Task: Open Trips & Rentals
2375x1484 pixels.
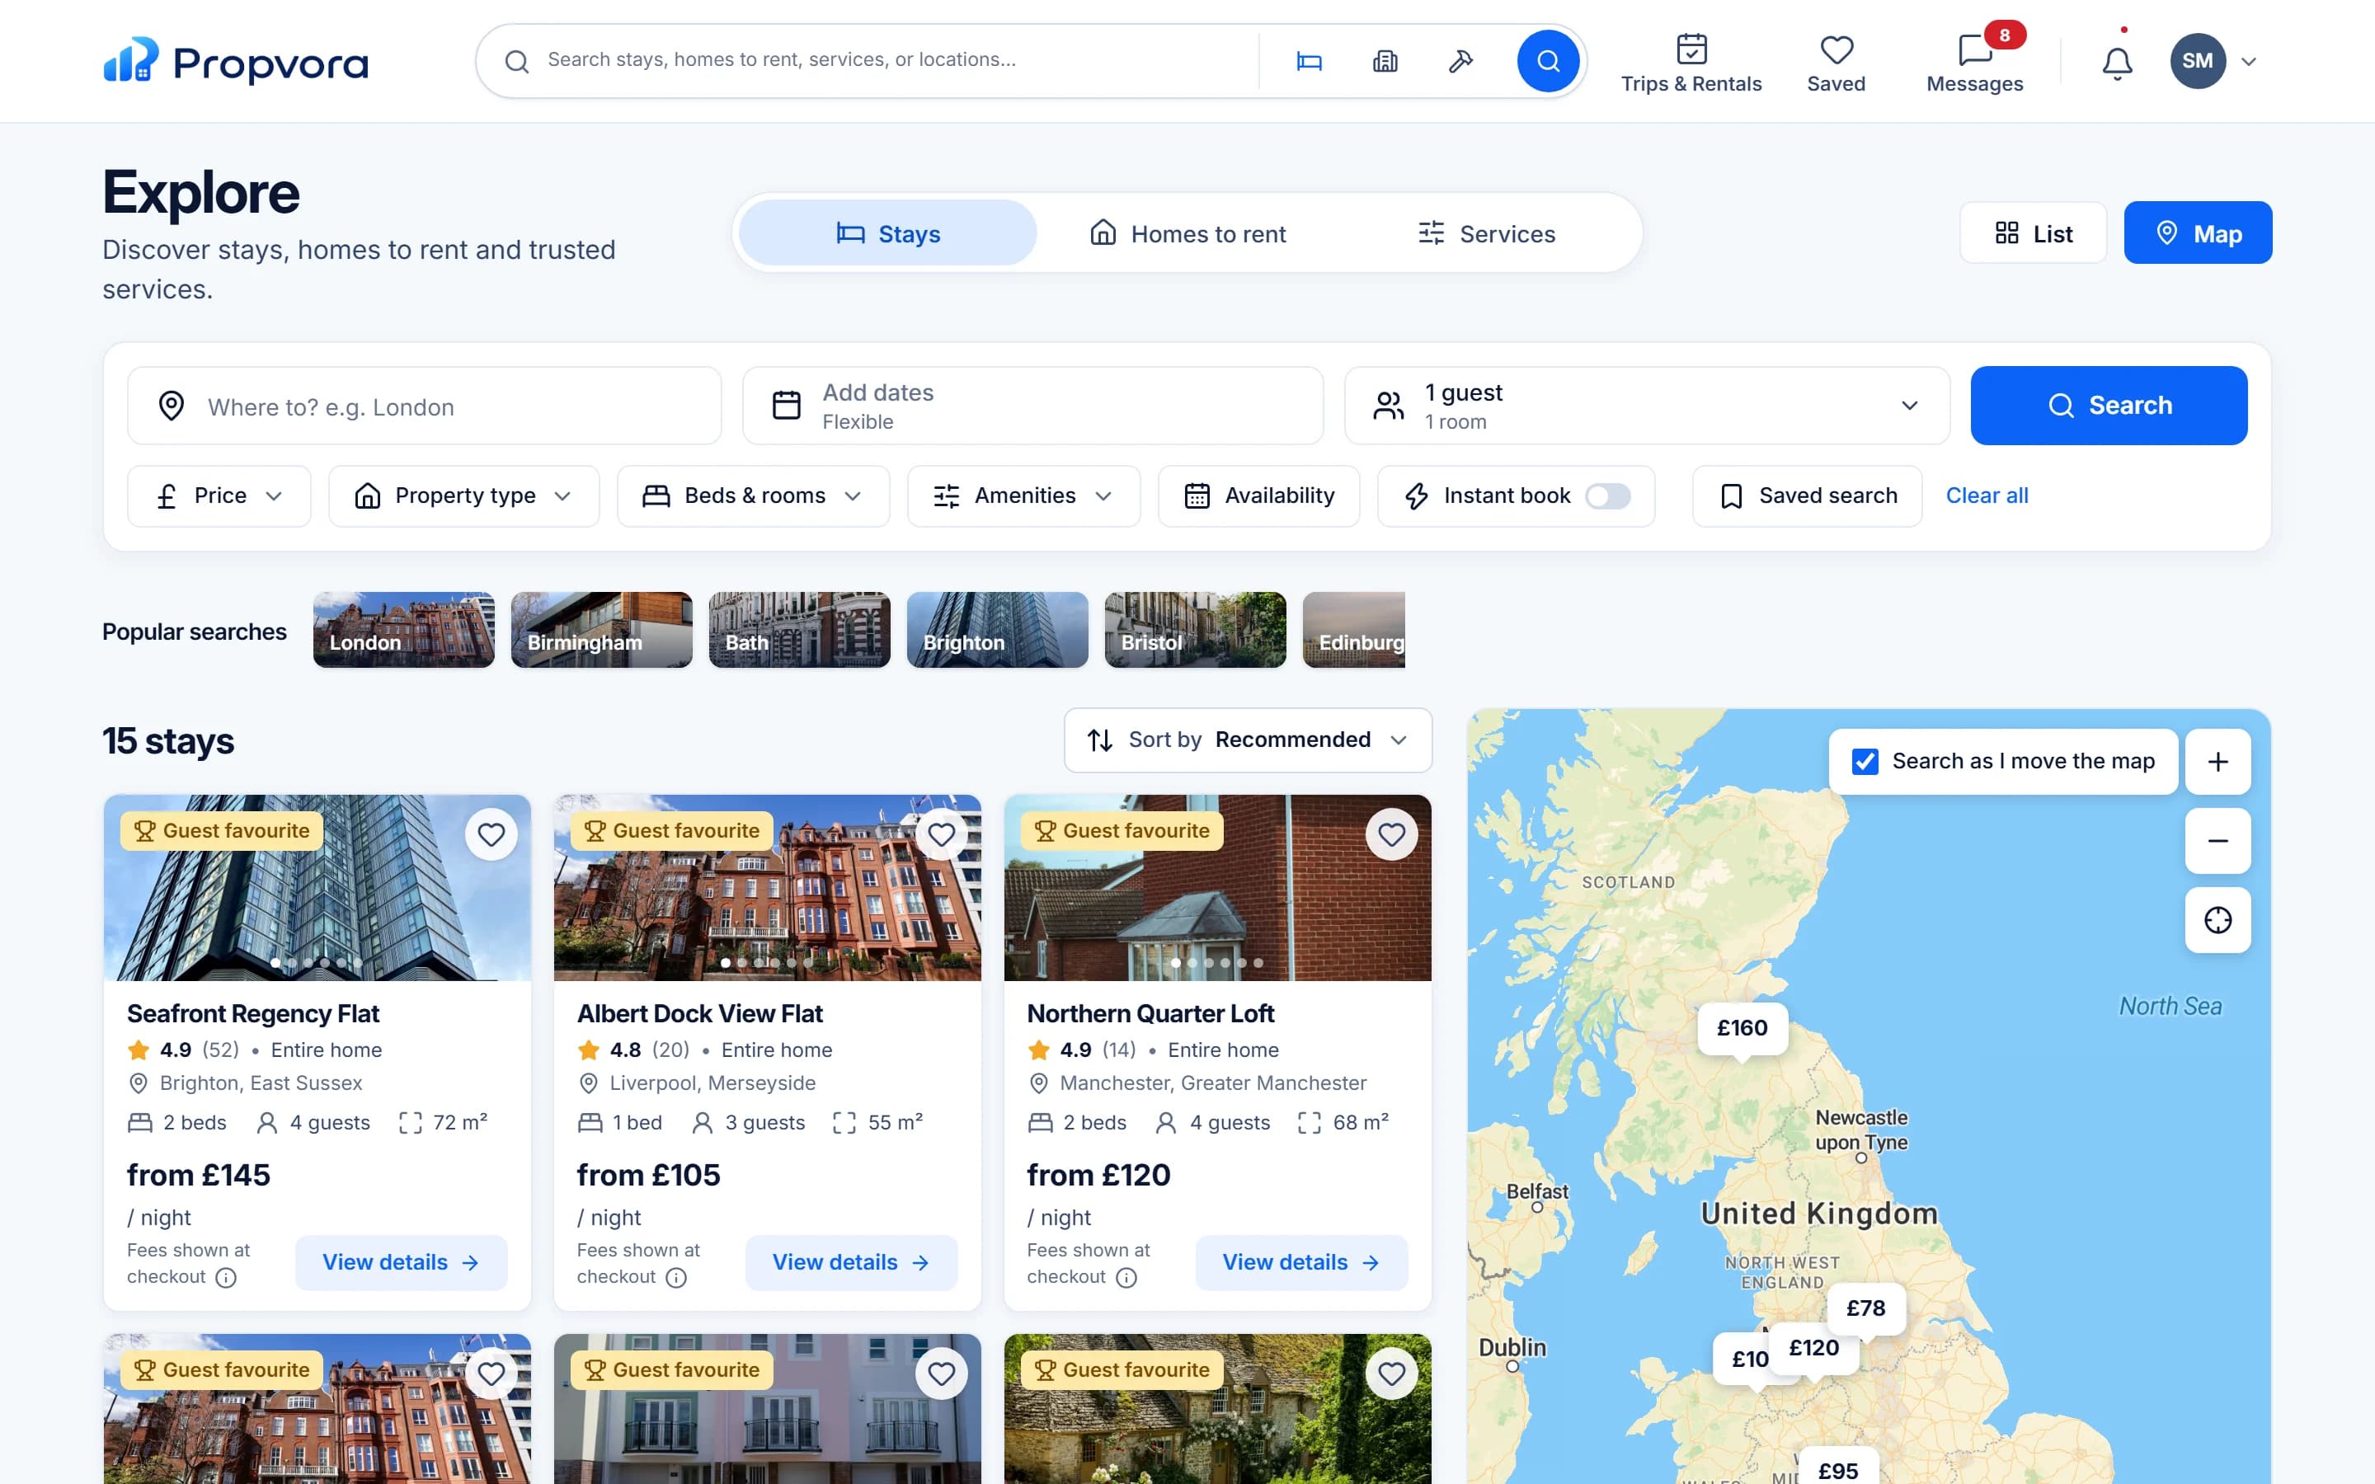Action: (1691, 63)
